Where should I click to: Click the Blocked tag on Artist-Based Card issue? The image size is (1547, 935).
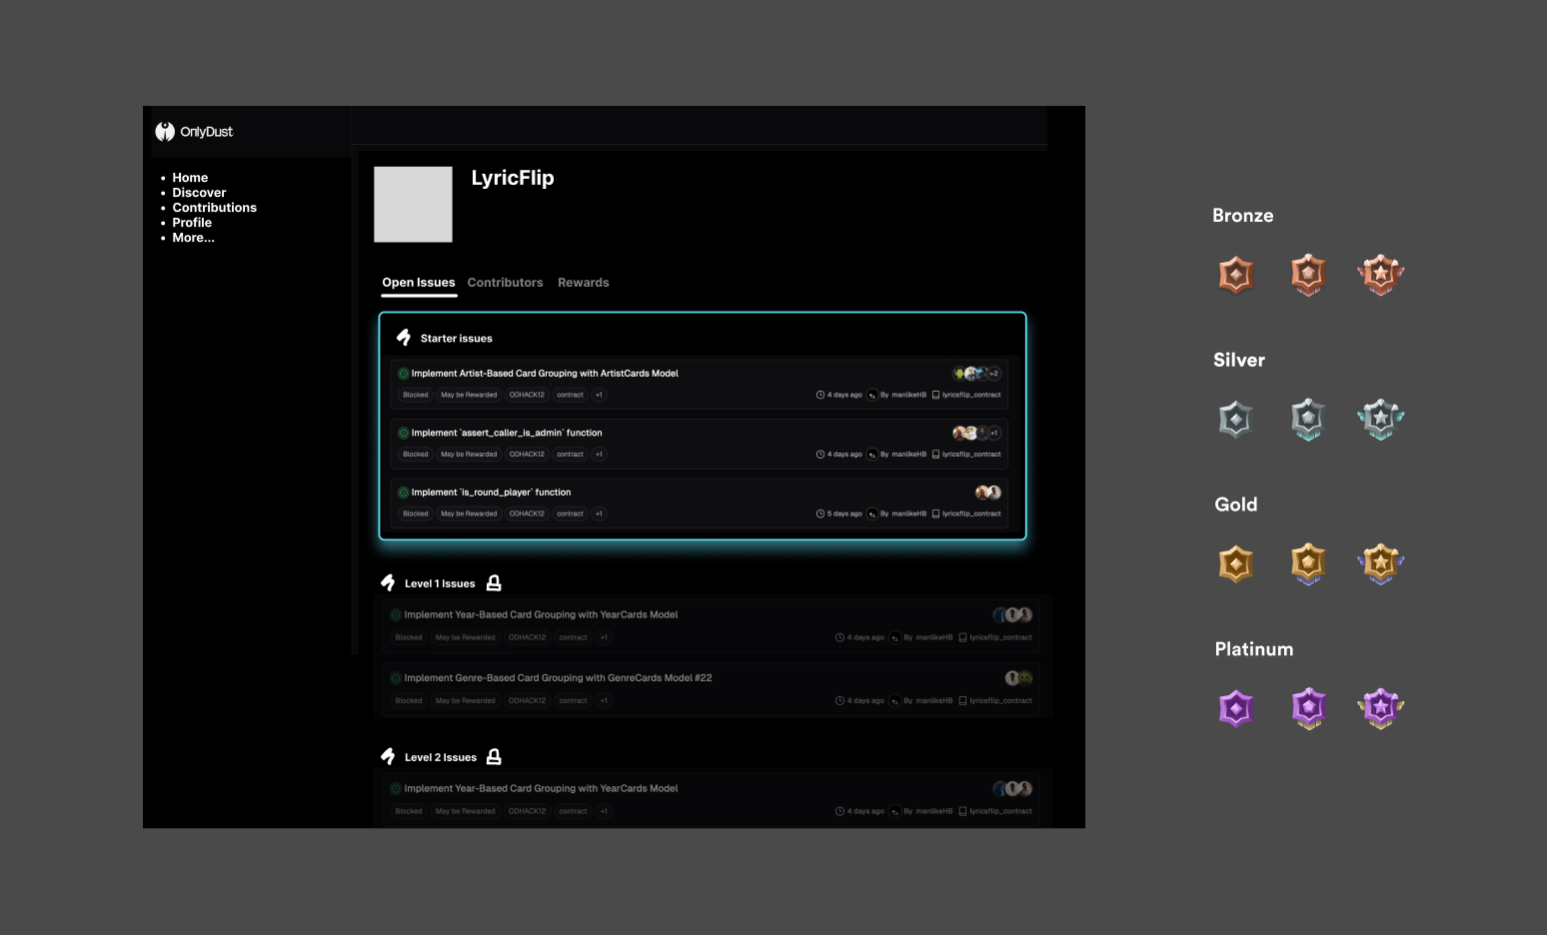[x=416, y=395]
